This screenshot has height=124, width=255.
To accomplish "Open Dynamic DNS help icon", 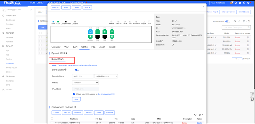I will point(66,53).
